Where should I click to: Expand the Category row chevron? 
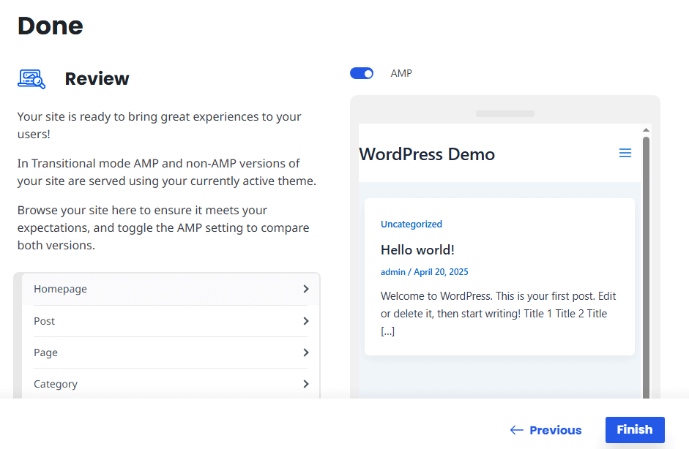[306, 384]
